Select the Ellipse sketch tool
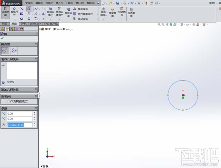 tap(36, 14)
